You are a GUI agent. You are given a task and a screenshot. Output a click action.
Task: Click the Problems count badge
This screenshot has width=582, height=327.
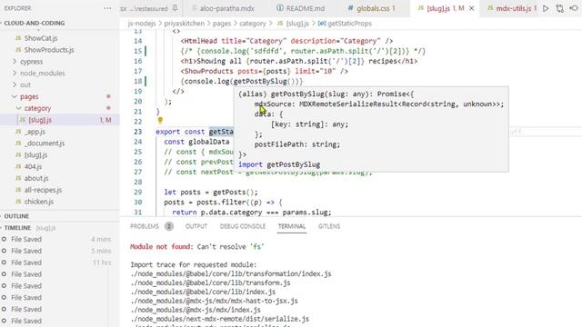click(169, 226)
